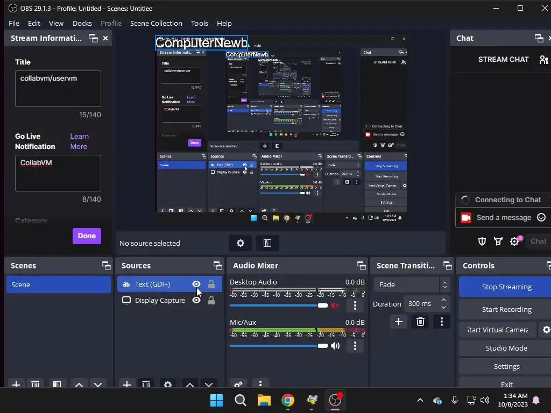The height and width of the screenshot is (413, 551).
Task: Toggle visibility of Display Capture source
Action: 196,300
